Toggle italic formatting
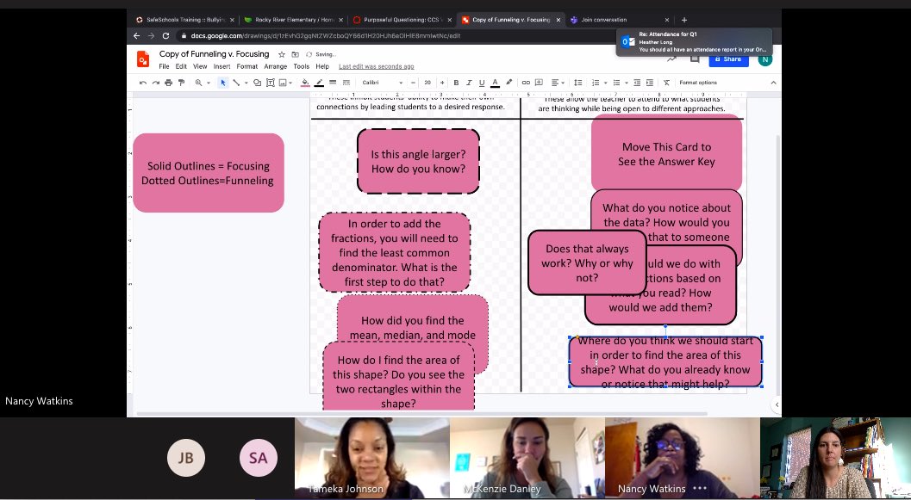 (x=469, y=83)
